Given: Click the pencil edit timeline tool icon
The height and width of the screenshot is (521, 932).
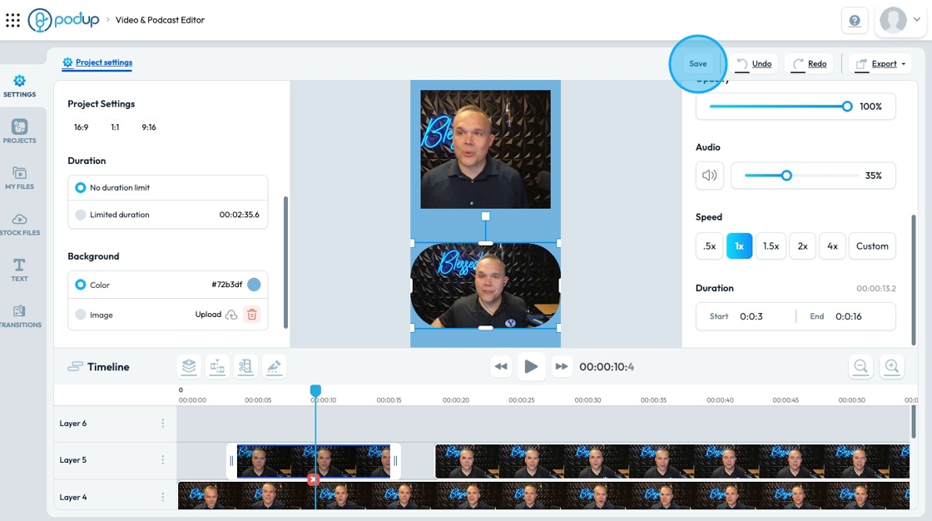Looking at the screenshot, I should tap(274, 366).
